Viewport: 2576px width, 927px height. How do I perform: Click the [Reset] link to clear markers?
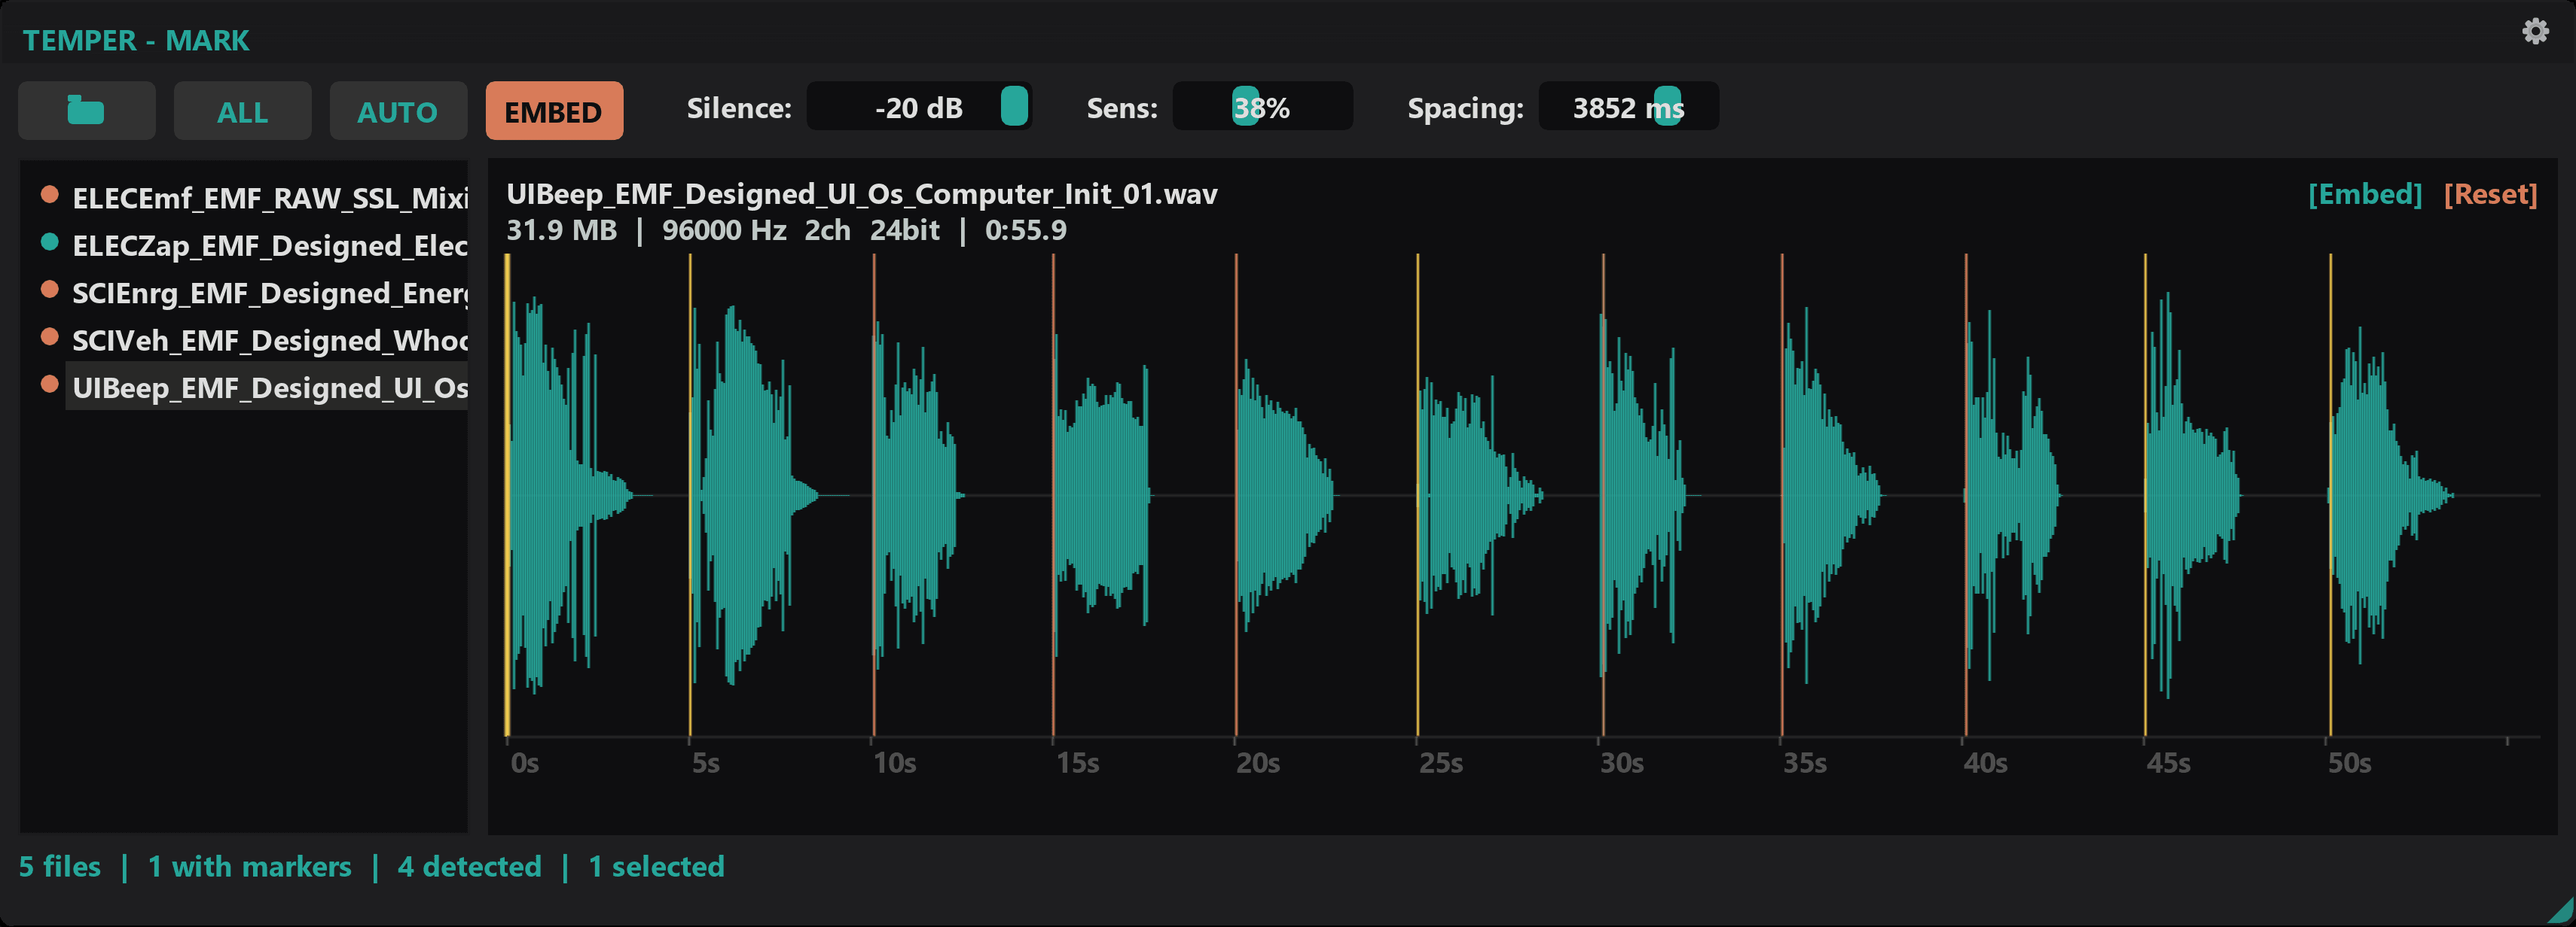(x=2492, y=194)
